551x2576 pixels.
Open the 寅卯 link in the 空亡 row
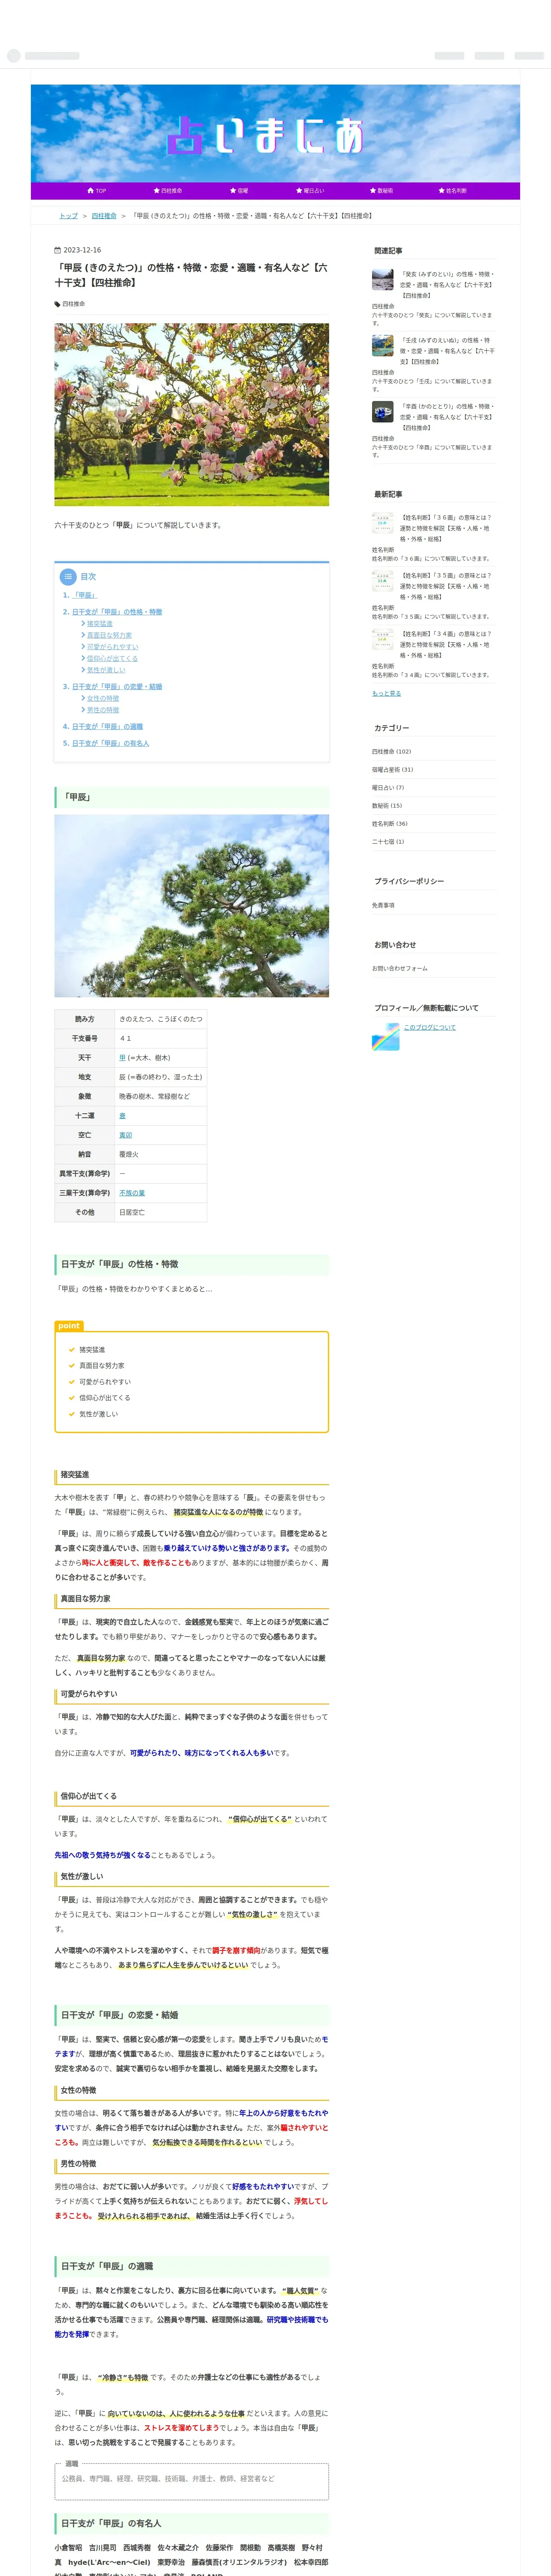(126, 1135)
